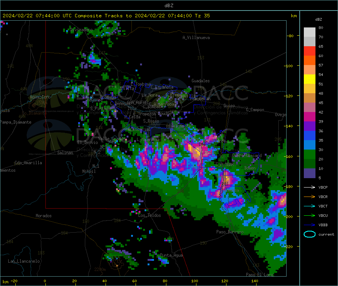The image size is (338, 286).
Task: Select the dark green 10–20 dBZ swatch
Action: coord(309,164)
